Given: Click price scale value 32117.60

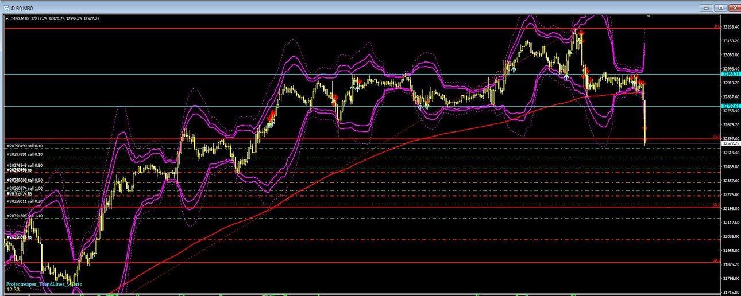Looking at the screenshot, I should click(x=731, y=223).
